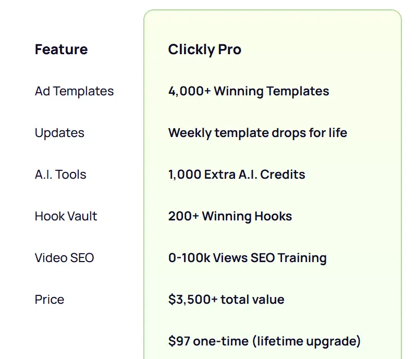
Task: Click the 1,000 Extra A.I. Credits text
Action: 237,175
